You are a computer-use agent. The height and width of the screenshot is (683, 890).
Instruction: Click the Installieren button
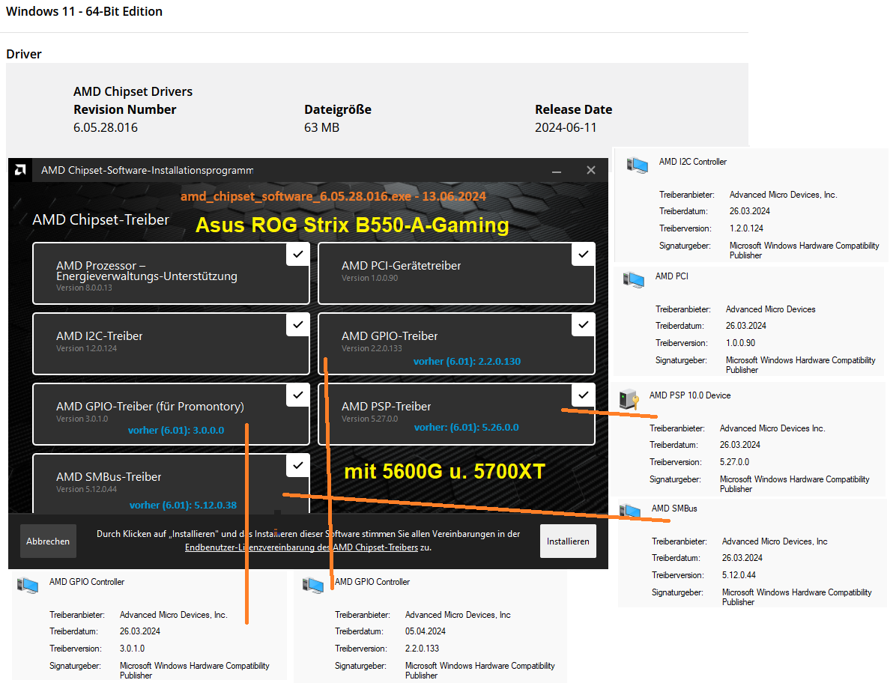pos(568,541)
